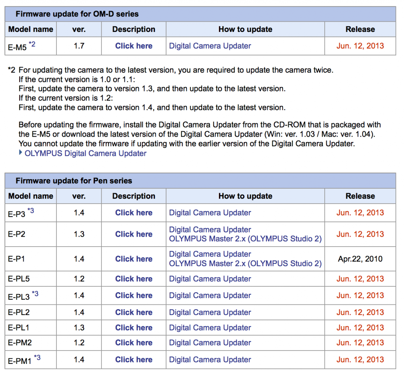The width and height of the screenshot is (404, 371).
Task: Select the E-PL2 model name cell
Action: pos(31,312)
